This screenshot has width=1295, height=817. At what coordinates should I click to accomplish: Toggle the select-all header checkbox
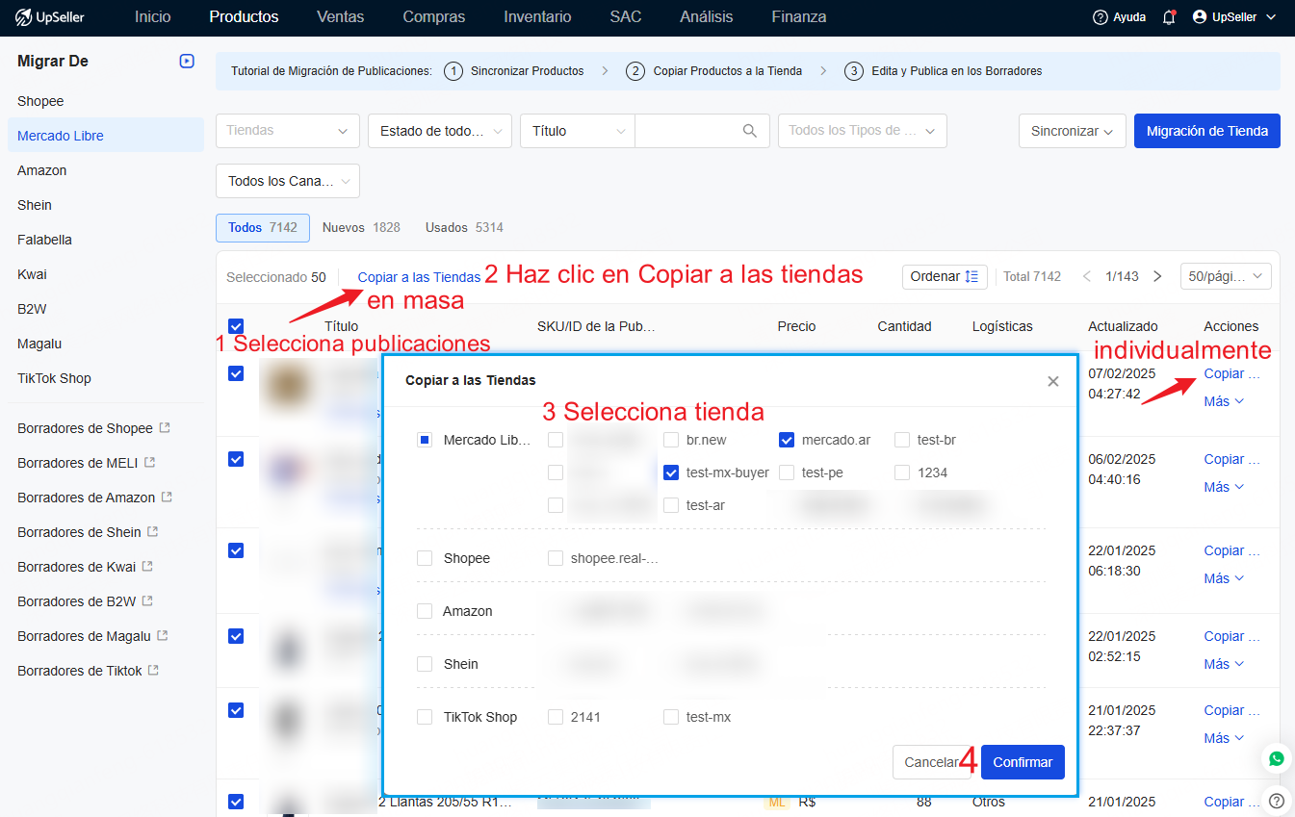point(236,326)
